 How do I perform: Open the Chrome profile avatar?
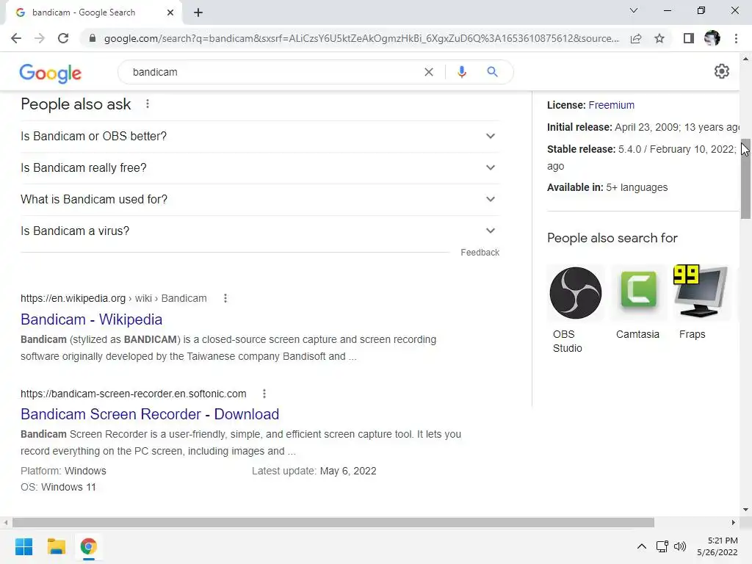[712, 38]
